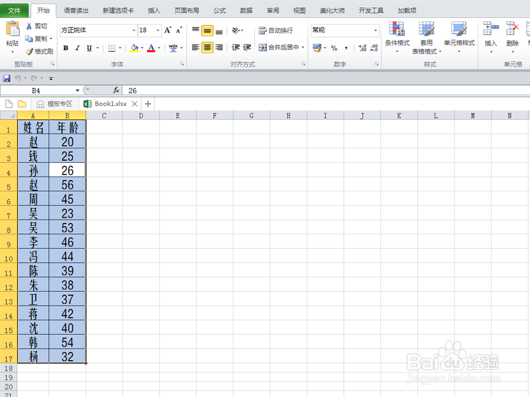Open 单元格样式 cell styles

[x=459, y=37]
